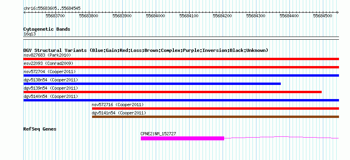This screenshot has width=350, height=160.
Task: Select the Cytogenetic Bands track title
Action: (x=47, y=29)
